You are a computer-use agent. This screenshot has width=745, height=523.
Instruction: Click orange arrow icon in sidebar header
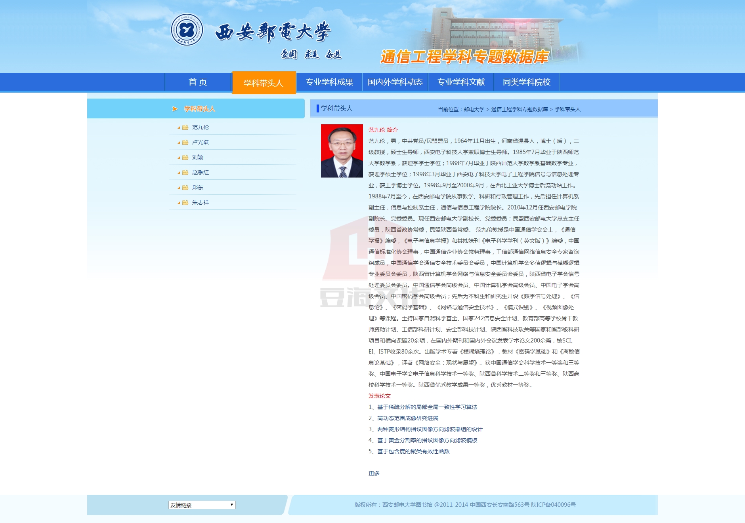tap(175, 109)
